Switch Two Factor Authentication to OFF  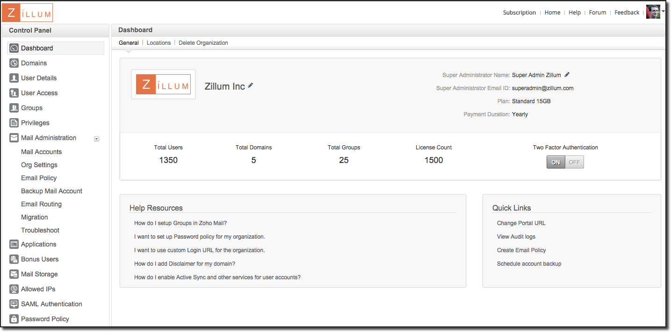(x=574, y=162)
